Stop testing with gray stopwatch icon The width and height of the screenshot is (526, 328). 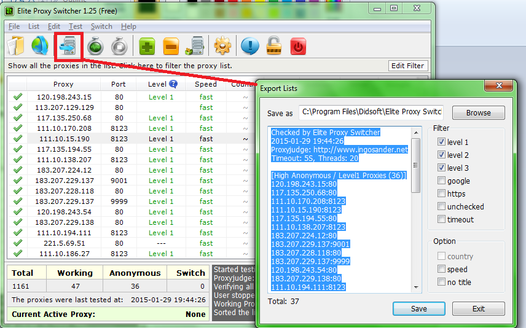[119, 46]
